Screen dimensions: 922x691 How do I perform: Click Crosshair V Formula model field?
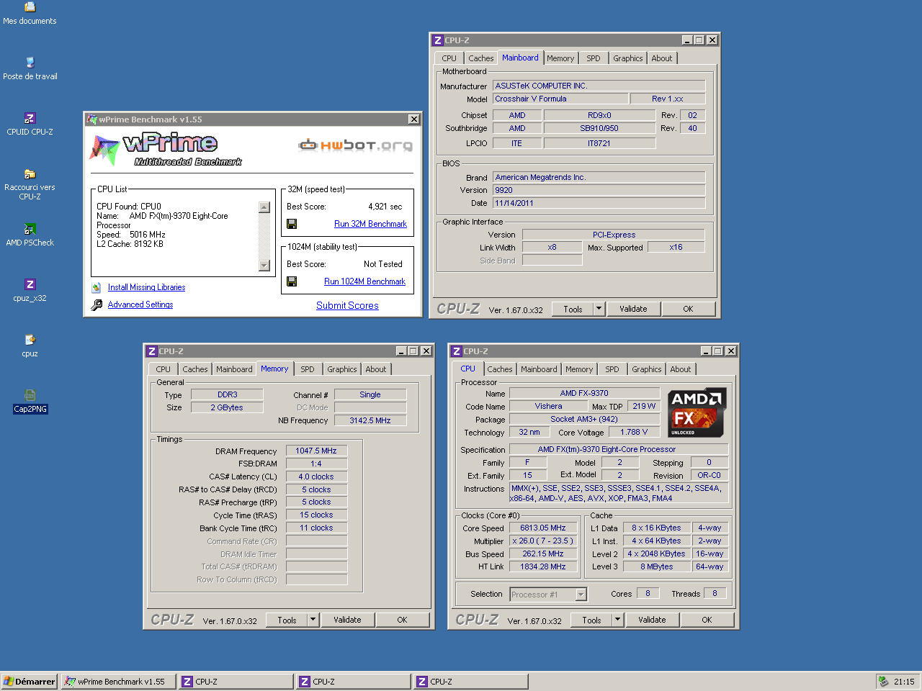(x=560, y=99)
